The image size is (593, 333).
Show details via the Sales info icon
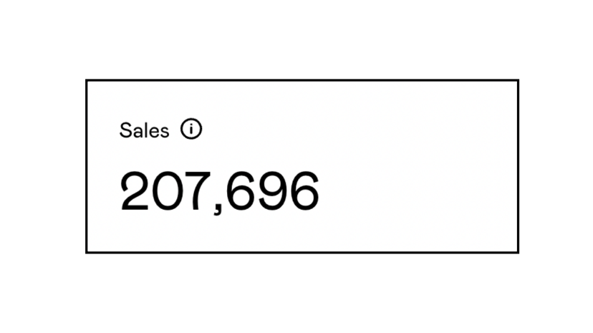click(191, 129)
